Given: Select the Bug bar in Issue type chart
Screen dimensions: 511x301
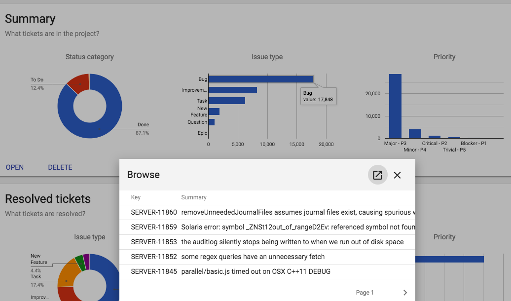Looking at the screenshot, I should pyautogui.click(x=260, y=79).
